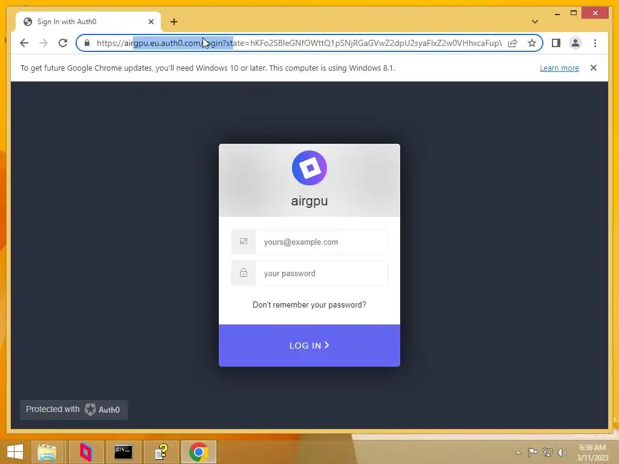Viewport: 619px width, 464px height.
Task: Open the volume speaker tray icon
Action: [x=562, y=452]
